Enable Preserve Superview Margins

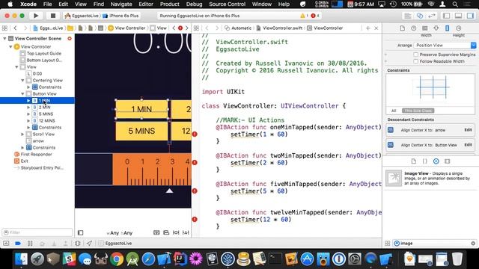click(x=416, y=55)
